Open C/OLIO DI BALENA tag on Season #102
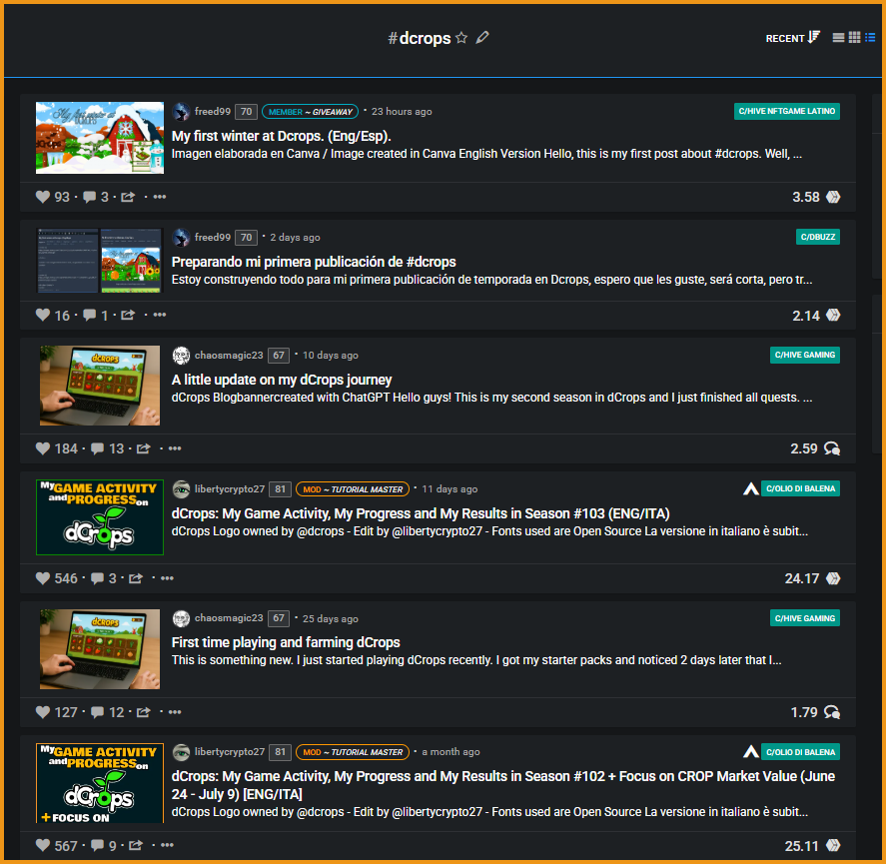The height and width of the screenshot is (864, 886). coord(800,752)
